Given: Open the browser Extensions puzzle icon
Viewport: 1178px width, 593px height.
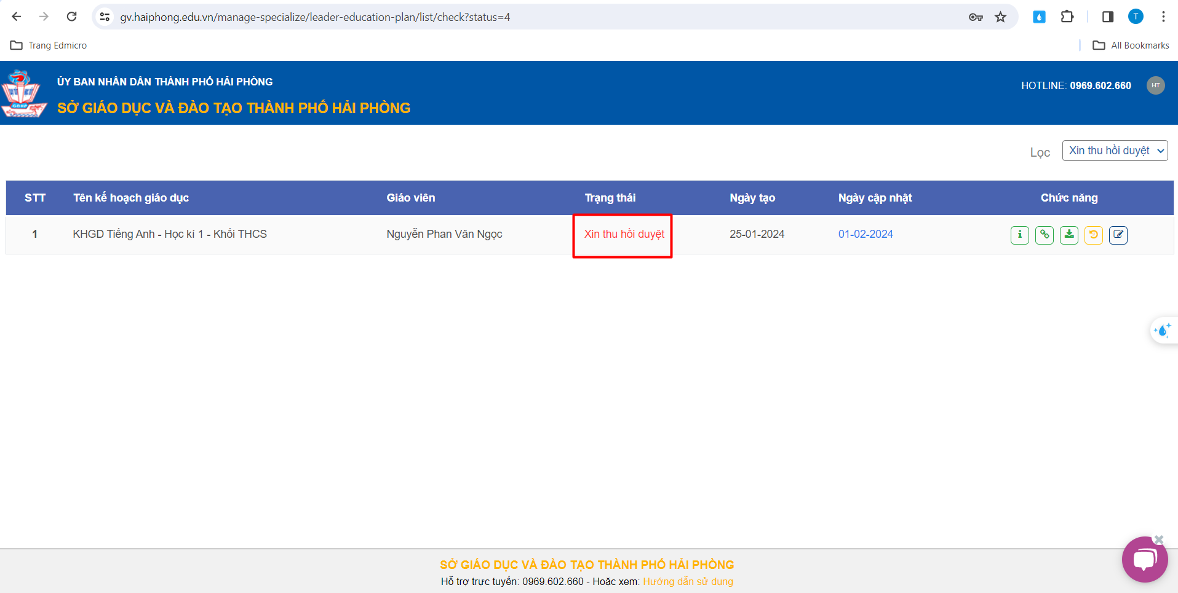Looking at the screenshot, I should click(1067, 17).
